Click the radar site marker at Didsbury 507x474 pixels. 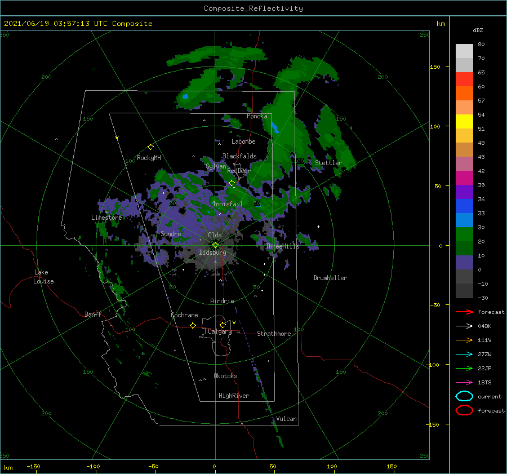click(x=215, y=245)
